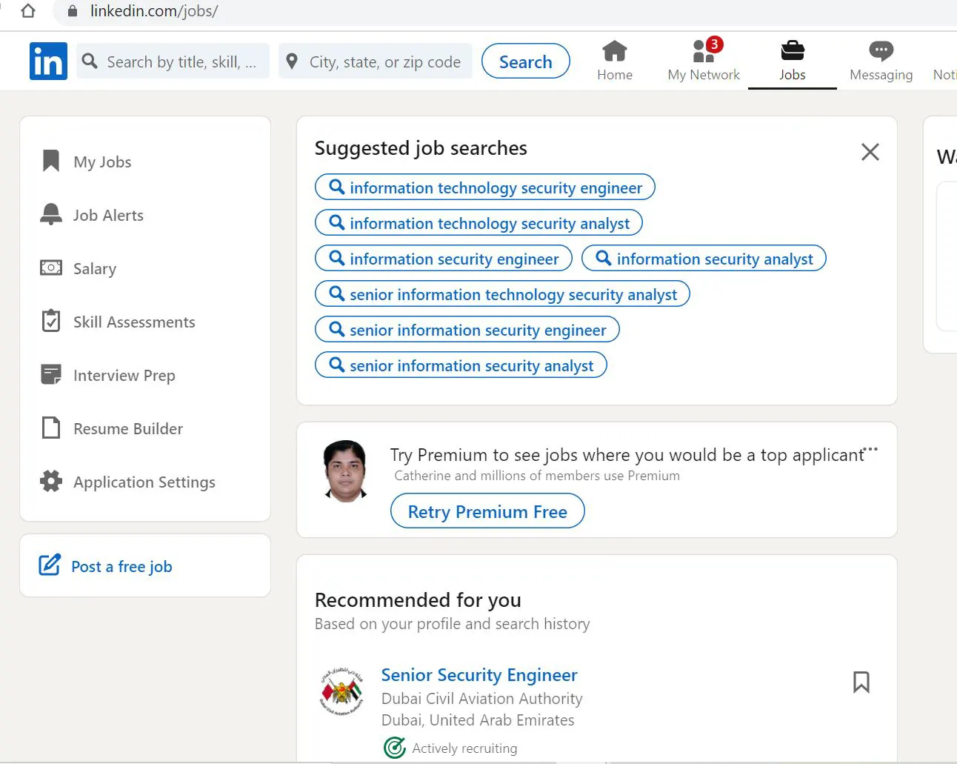Image resolution: width=957 pixels, height=764 pixels.
Task: Select information security analyst suggestion
Action: 704,259
